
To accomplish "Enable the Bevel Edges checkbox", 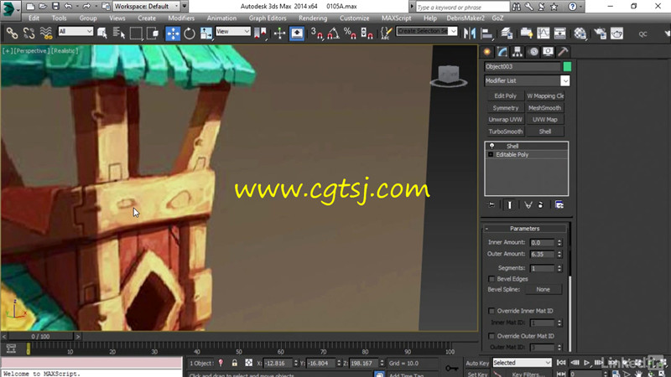I will click(492, 279).
